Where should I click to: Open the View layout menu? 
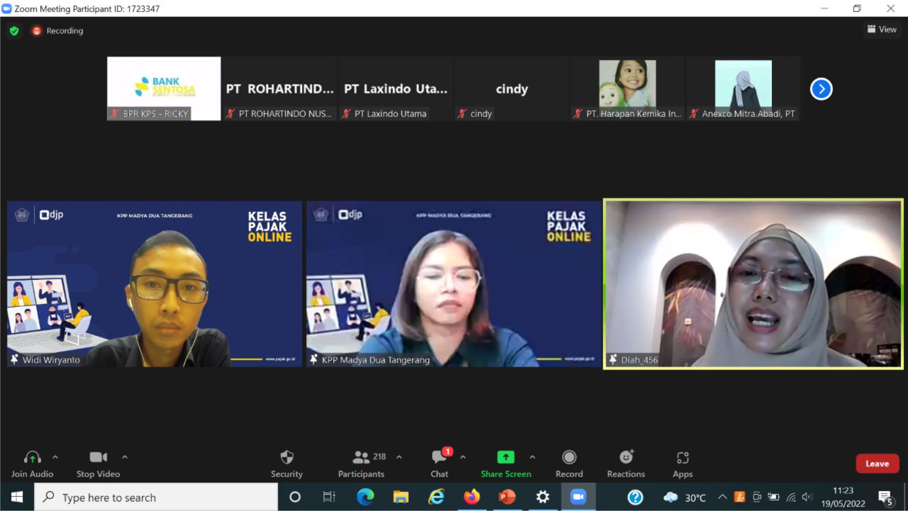(882, 29)
